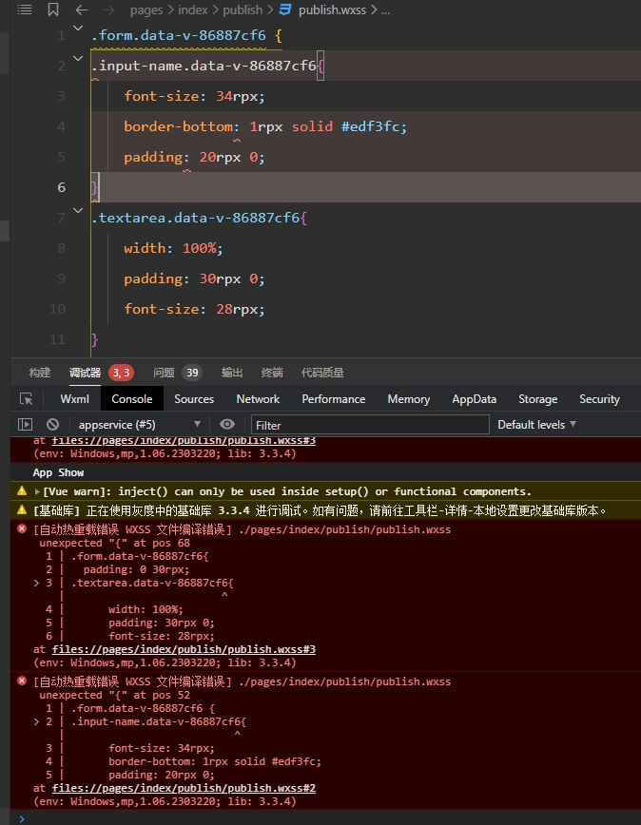This screenshot has height=825, width=641.
Task: Click the console prompt arrow input
Action: coord(22,818)
